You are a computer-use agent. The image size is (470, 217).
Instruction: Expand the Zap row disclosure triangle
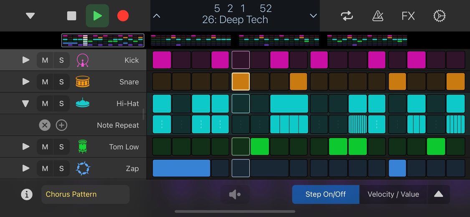coord(26,169)
